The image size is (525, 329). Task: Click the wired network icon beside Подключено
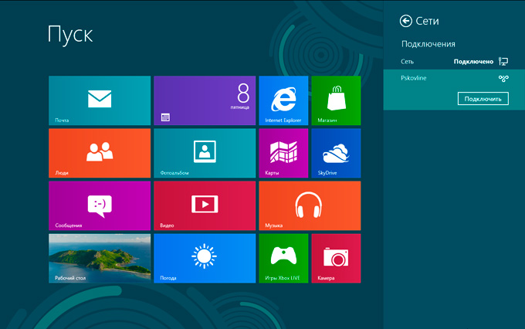click(x=503, y=61)
